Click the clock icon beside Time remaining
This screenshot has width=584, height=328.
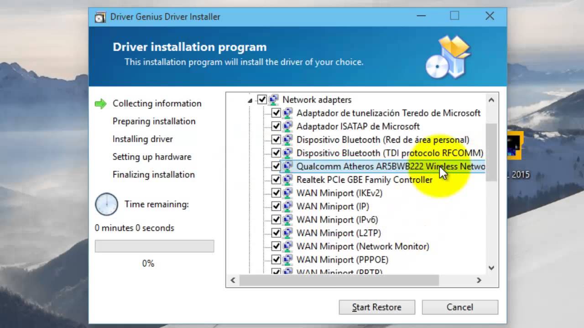[x=106, y=204]
